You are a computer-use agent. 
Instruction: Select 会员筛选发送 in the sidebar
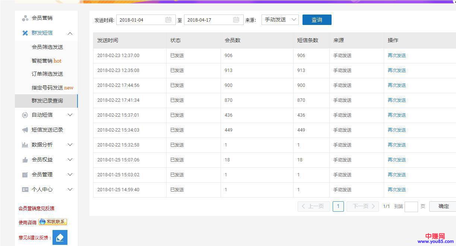[47, 47]
